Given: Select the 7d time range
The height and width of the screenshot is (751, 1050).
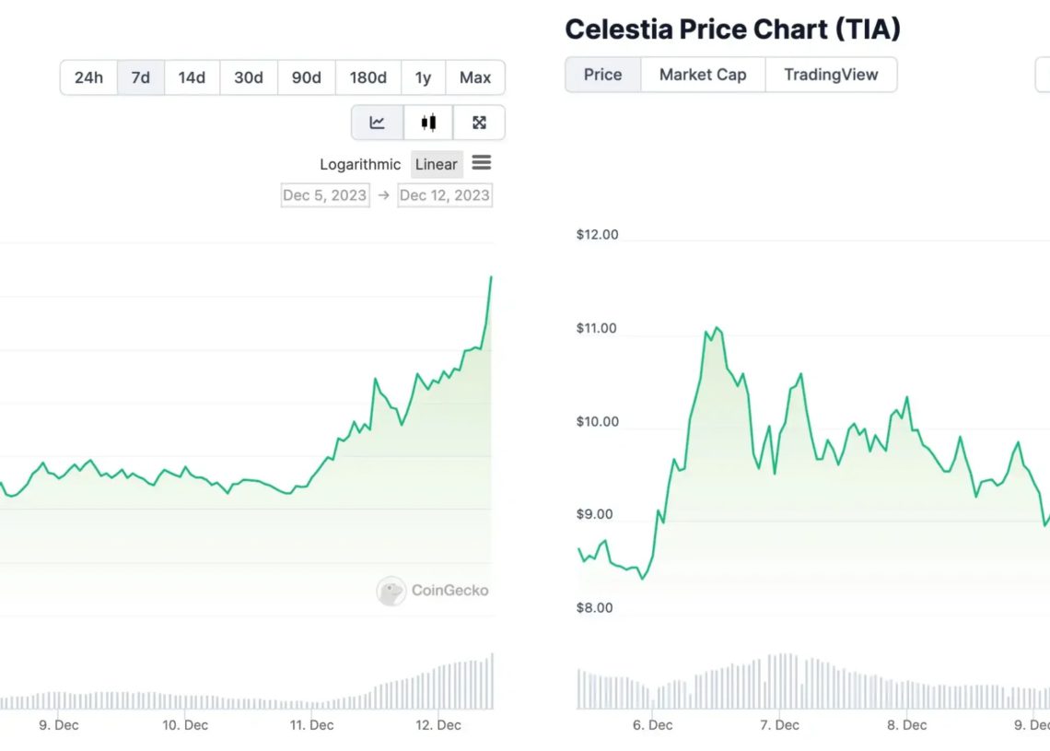Looking at the screenshot, I should (x=140, y=77).
